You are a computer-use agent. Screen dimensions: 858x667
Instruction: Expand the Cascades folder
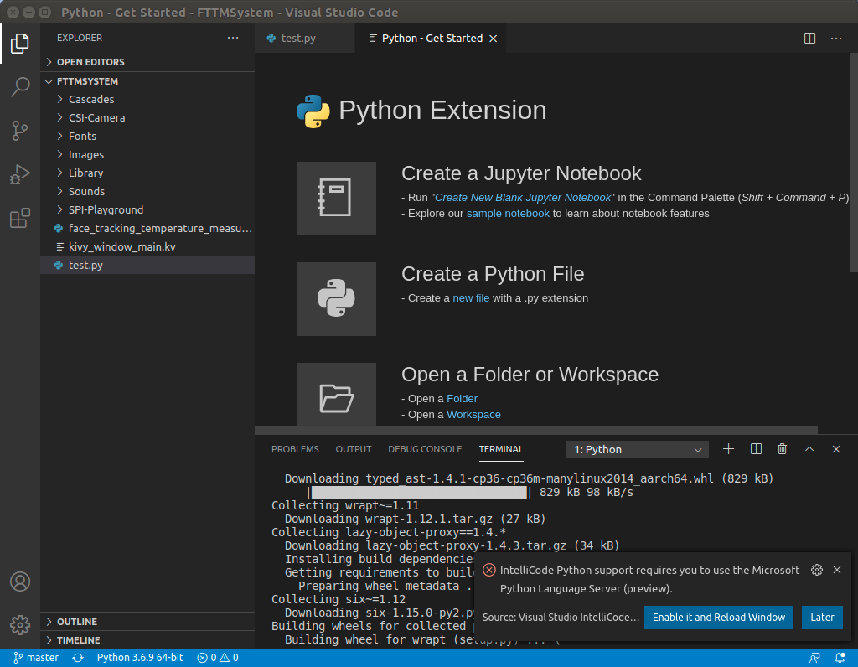(147, 99)
